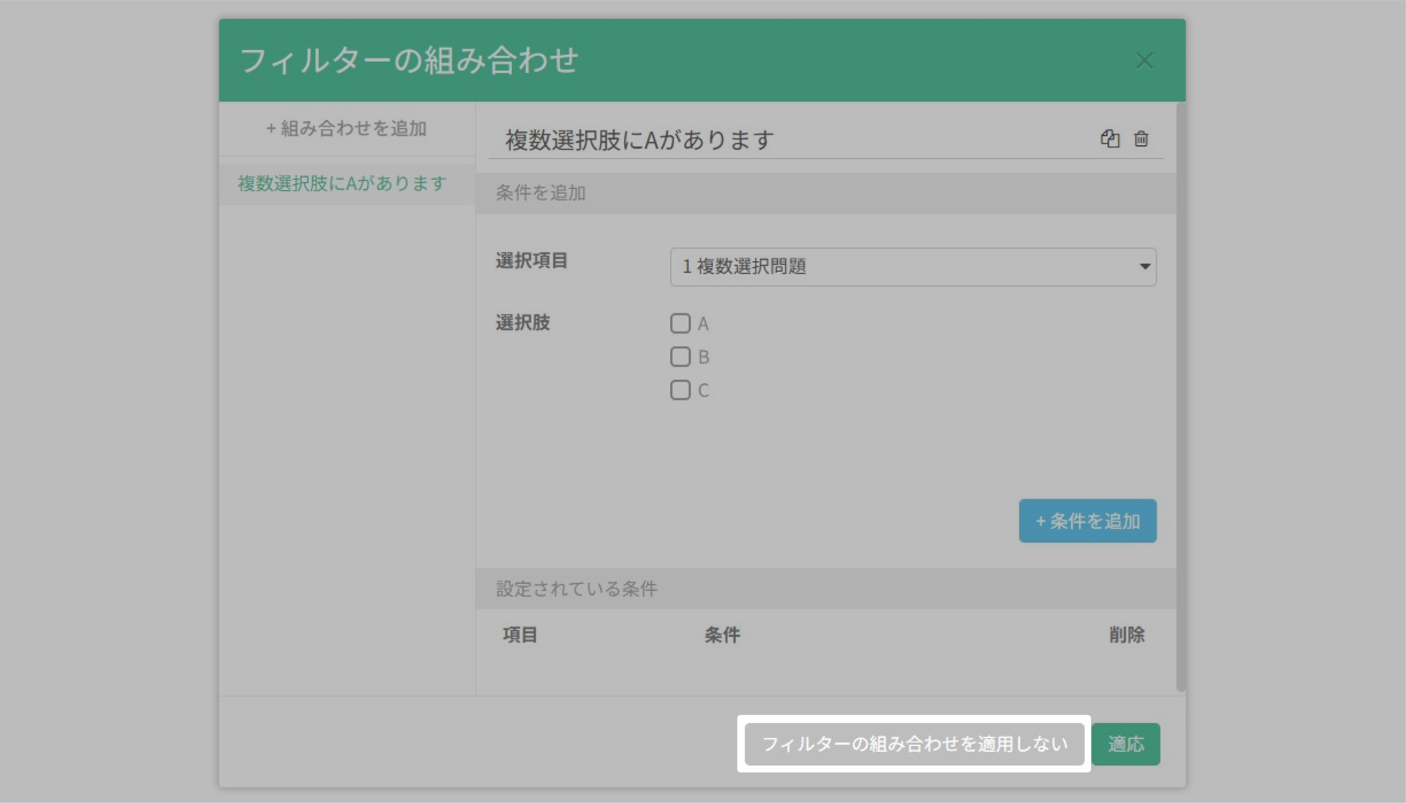Viewport: 1406px width, 803px height.
Task: Click the 設定されている条件 section header
Action: (x=826, y=588)
